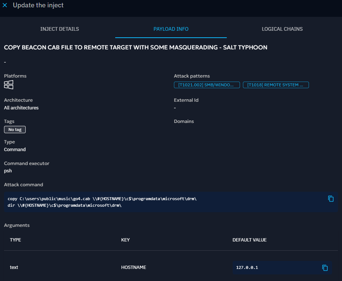
Task: Click the KEY column header
Action: pos(125,240)
